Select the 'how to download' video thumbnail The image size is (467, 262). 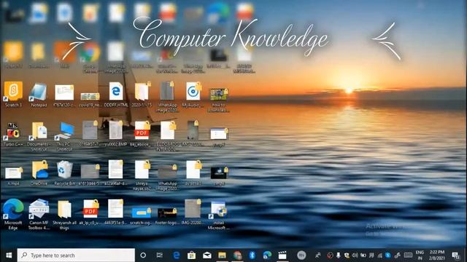coord(218,100)
